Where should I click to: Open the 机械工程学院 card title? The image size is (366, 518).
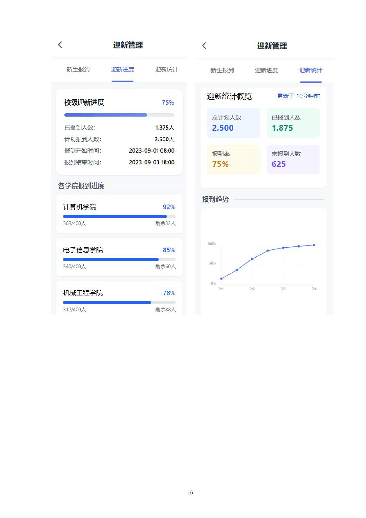(83, 293)
